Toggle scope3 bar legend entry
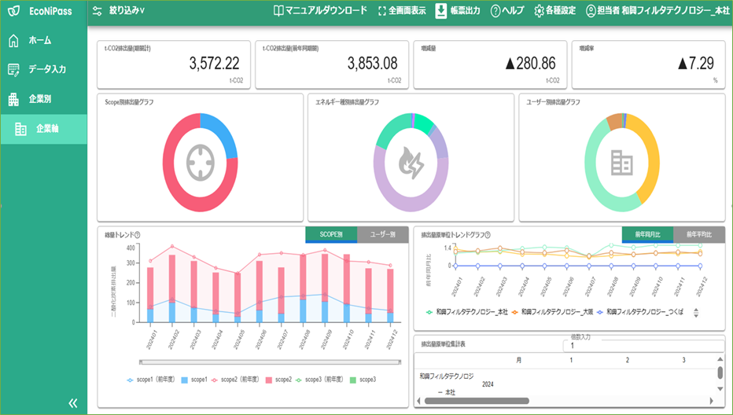This screenshot has width=733, height=415. 363,380
